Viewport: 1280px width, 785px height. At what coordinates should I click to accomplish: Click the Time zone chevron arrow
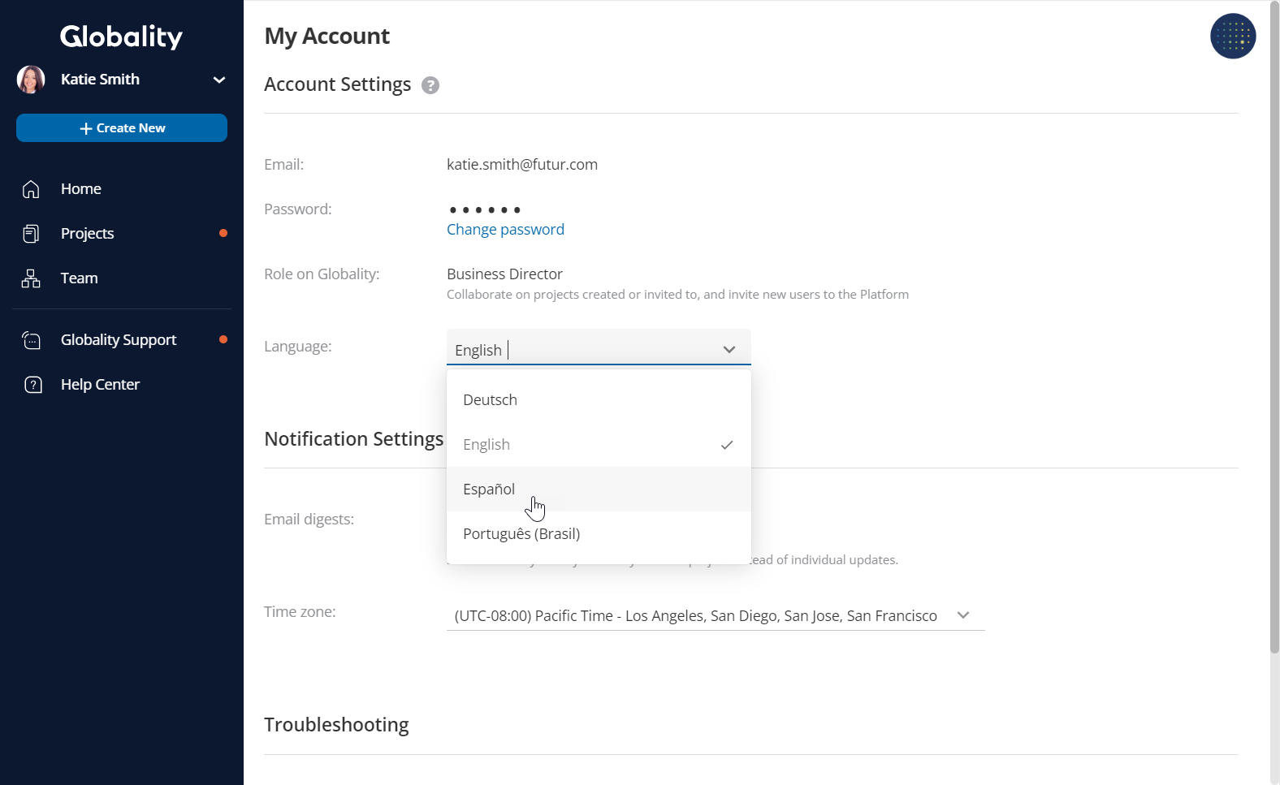[963, 615]
